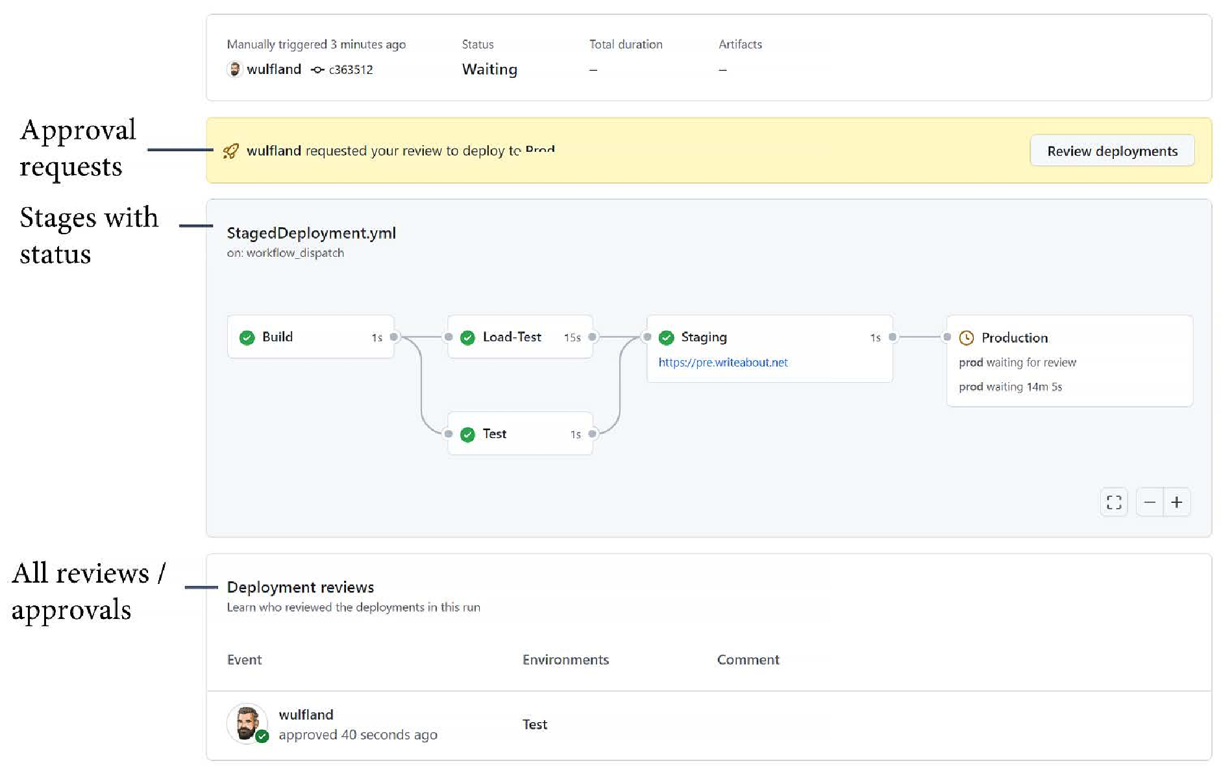The width and height of the screenshot is (1221, 776).
Task: Click the StagedDeployment.yml title
Action: [311, 233]
